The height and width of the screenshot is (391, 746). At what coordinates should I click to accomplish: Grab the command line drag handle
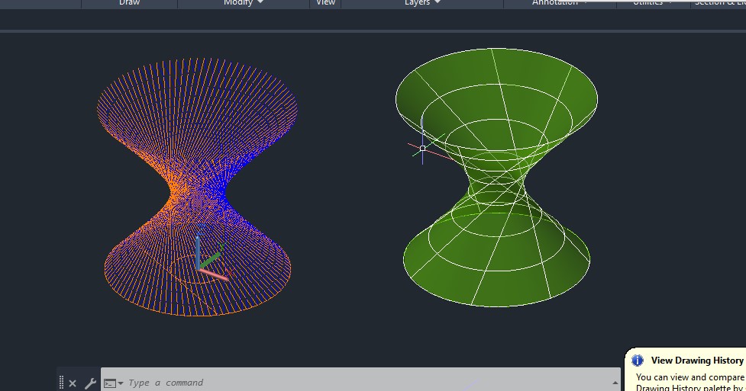[x=62, y=383]
